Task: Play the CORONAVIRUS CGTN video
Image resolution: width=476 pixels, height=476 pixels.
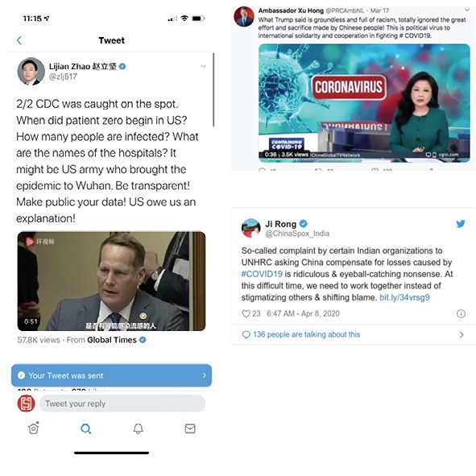Action: pos(364,103)
